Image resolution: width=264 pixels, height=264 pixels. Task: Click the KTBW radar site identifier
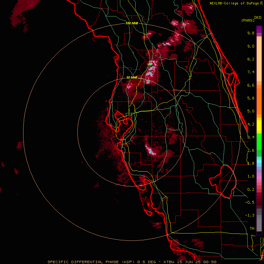pos(169,262)
